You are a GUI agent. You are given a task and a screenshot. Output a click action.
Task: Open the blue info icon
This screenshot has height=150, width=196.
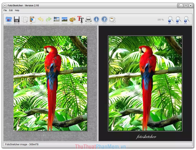click(96, 19)
